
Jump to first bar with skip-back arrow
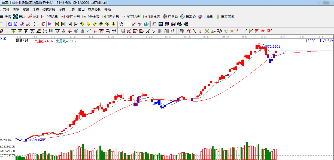point(57,24)
